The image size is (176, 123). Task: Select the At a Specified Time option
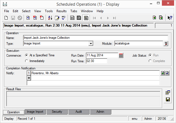(26, 55)
